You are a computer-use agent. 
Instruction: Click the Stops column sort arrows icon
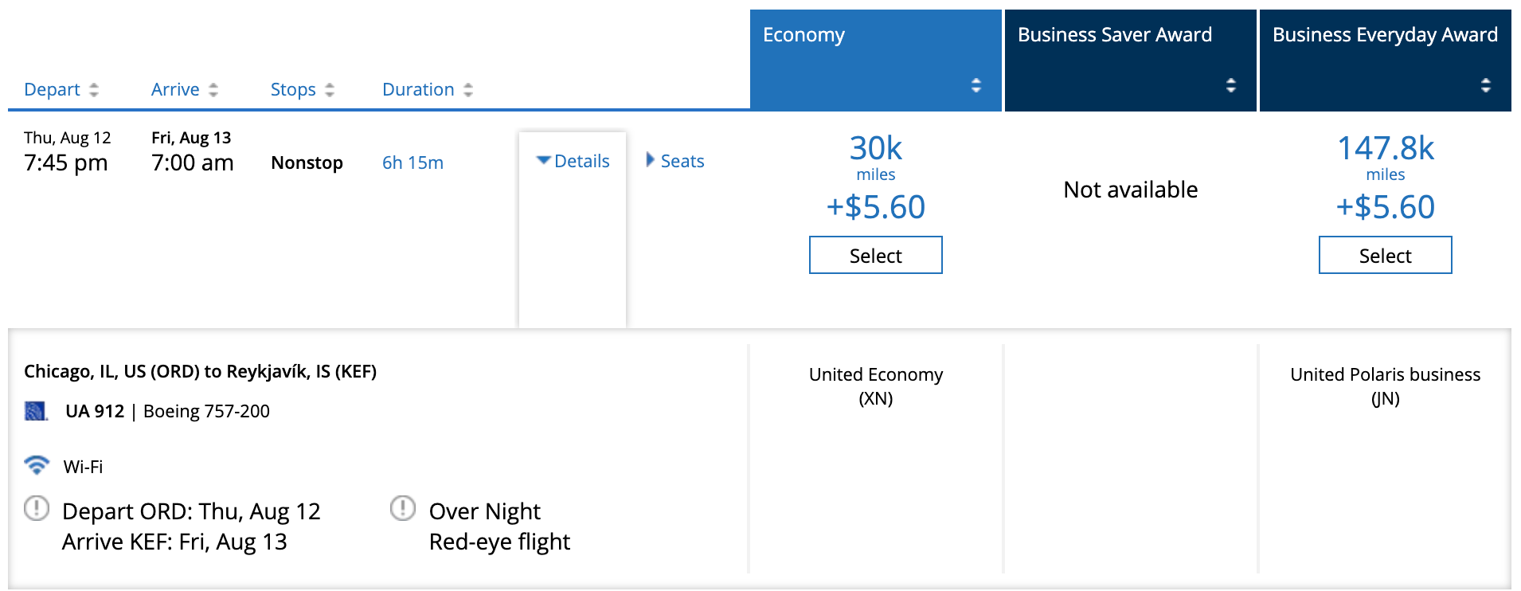click(x=330, y=90)
